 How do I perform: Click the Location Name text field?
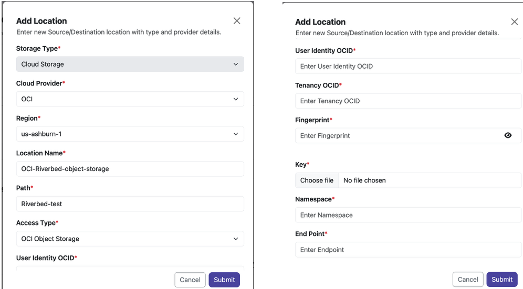click(130, 169)
